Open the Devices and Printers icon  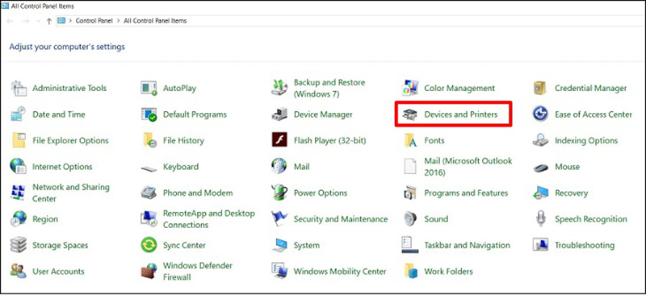click(410, 114)
